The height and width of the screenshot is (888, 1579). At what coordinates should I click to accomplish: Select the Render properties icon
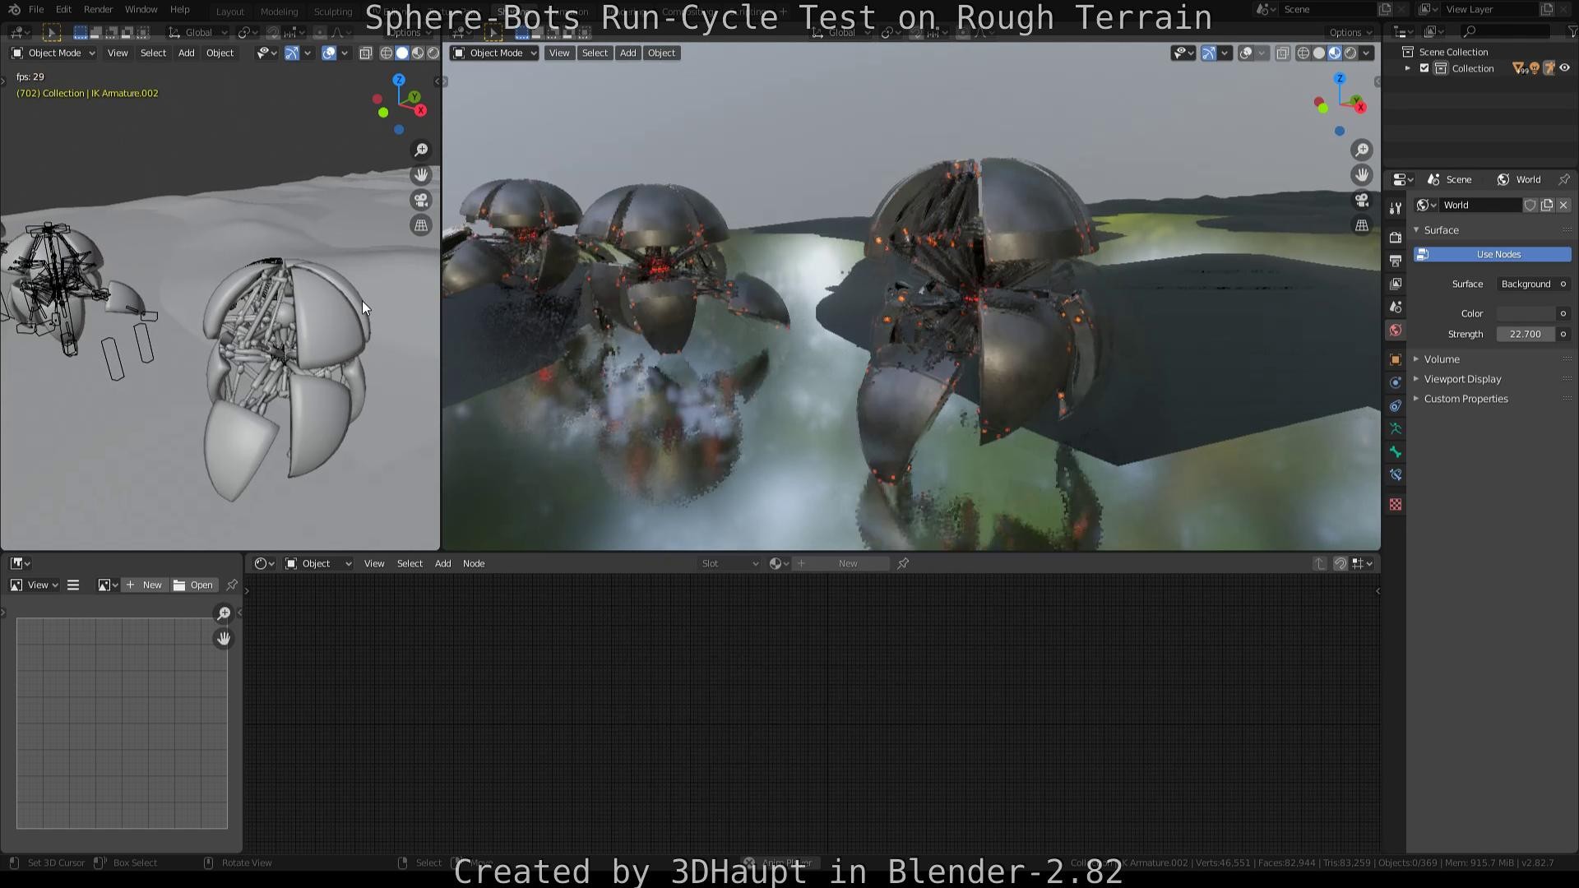coord(1396,238)
